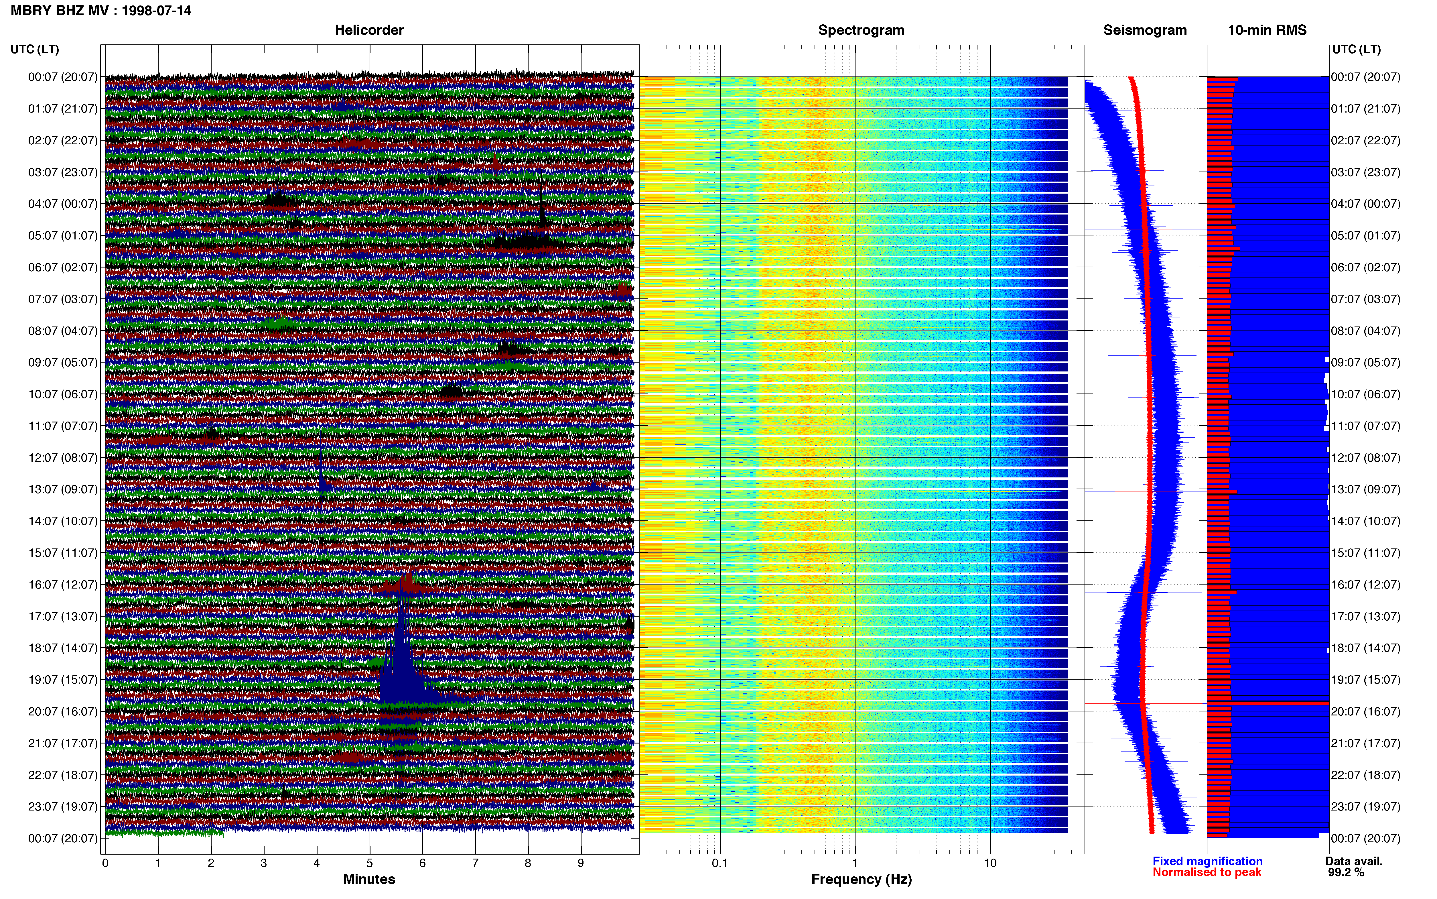Click the 'Spectrogram' panel heading
The image size is (1437, 899).
861,30
